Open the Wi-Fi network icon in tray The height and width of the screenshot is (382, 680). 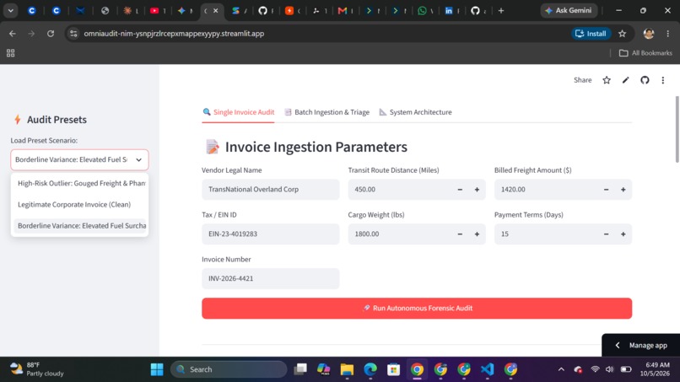[x=595, y=369]
